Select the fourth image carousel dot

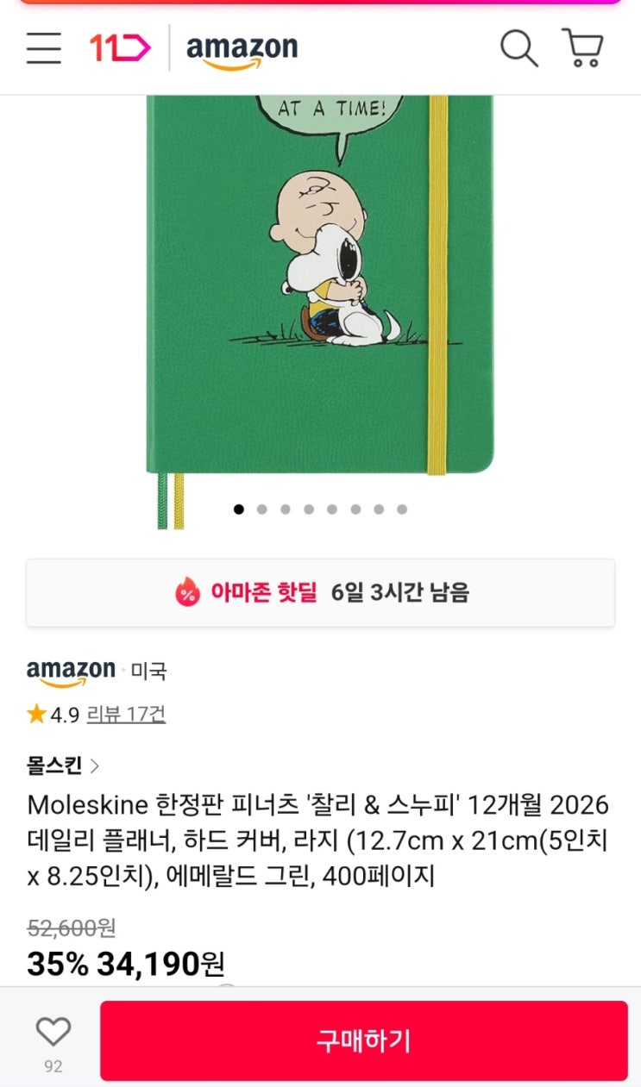tap(309, 509)
